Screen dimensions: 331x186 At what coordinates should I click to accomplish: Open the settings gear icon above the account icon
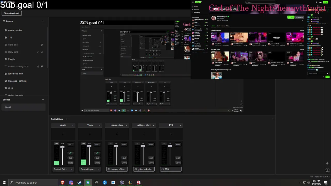coord(327,164)
